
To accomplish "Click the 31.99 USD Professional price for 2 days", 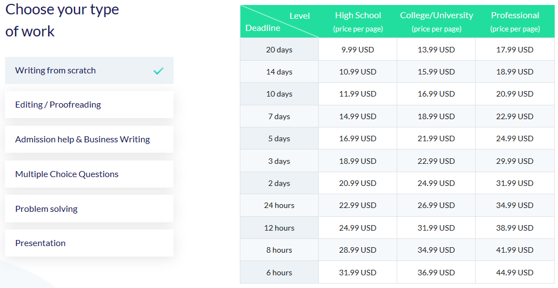I will pyautogui.click(x=515, y=183).
